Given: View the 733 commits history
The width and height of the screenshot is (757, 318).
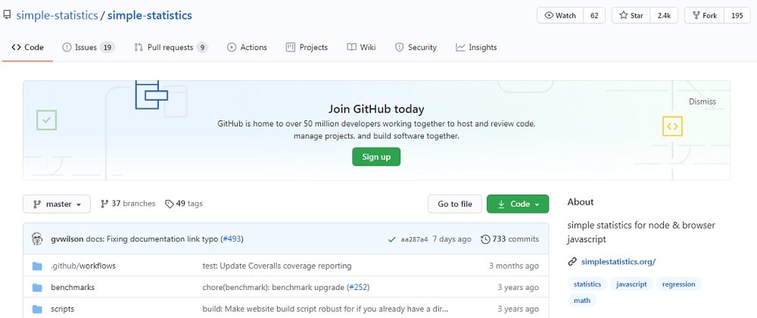Looking at the screenshot, I should click(x=509, y=238).
